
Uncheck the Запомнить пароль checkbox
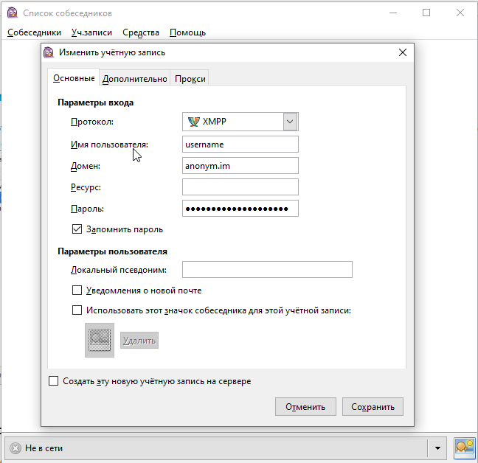(x=77, y=229)
